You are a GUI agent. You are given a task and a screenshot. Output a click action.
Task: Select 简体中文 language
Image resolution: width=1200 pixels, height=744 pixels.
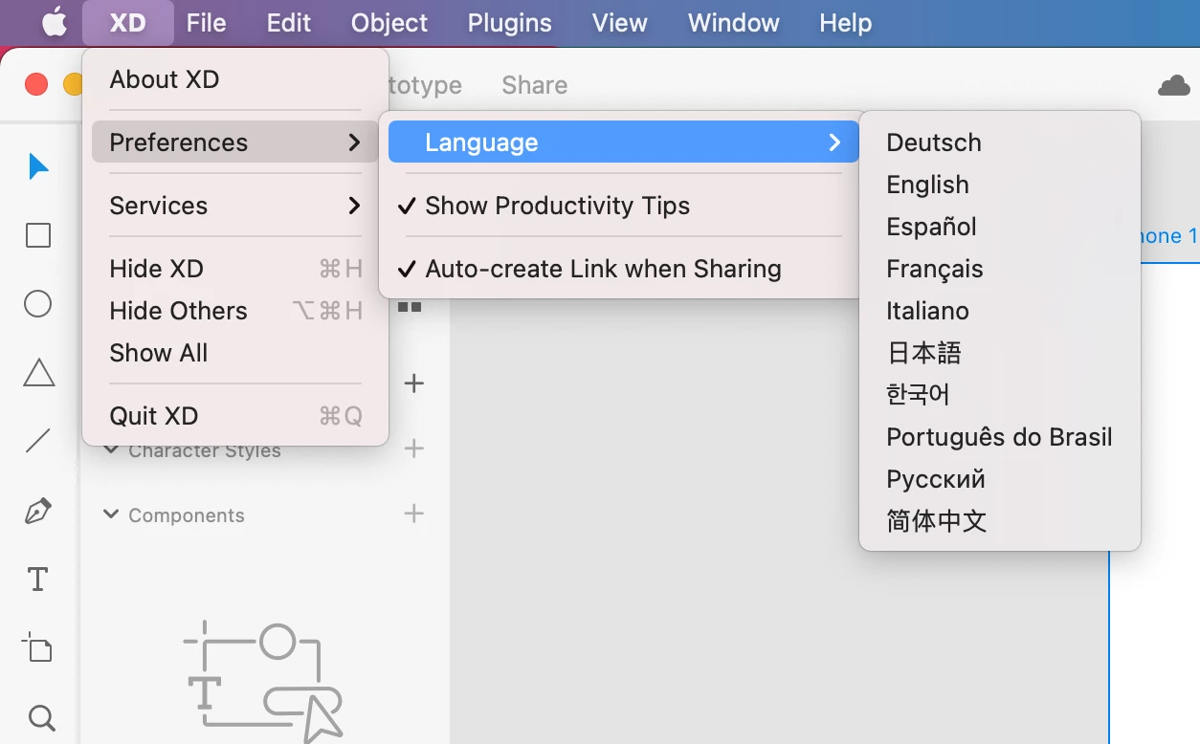pos(1000,521)
